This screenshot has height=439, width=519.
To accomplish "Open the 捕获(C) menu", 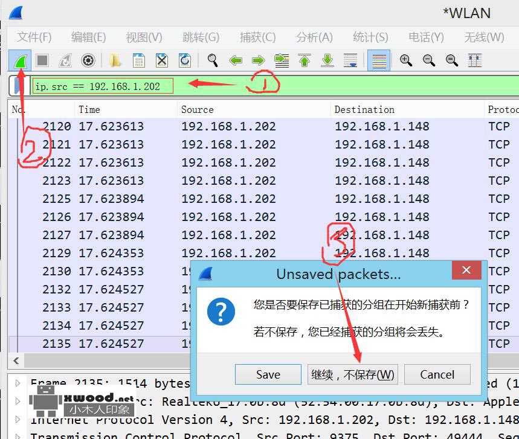I will (257, 37).
